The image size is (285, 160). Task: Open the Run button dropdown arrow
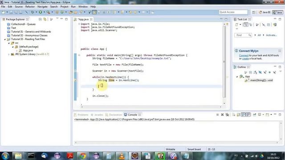point(44,12)
